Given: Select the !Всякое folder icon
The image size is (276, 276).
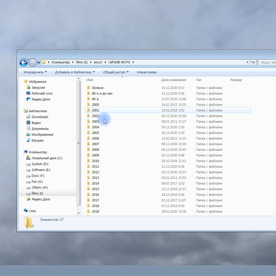Looking at the screenshot, I should [89, 87].
